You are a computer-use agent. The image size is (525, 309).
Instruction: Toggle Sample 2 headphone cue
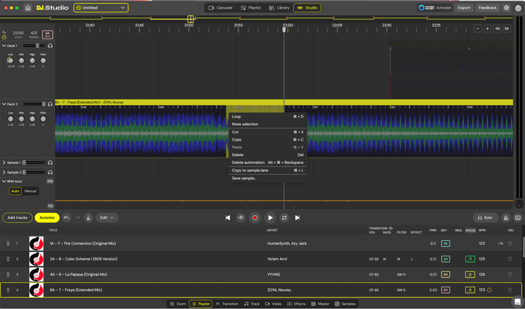[x=50, y=172]
